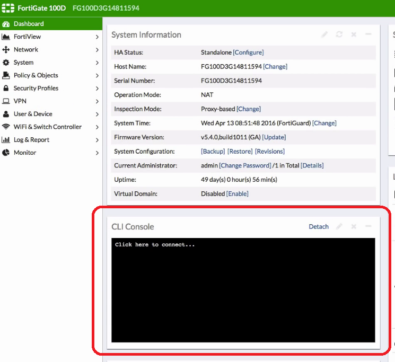Close the System Information widget

[x=354, y=34]
